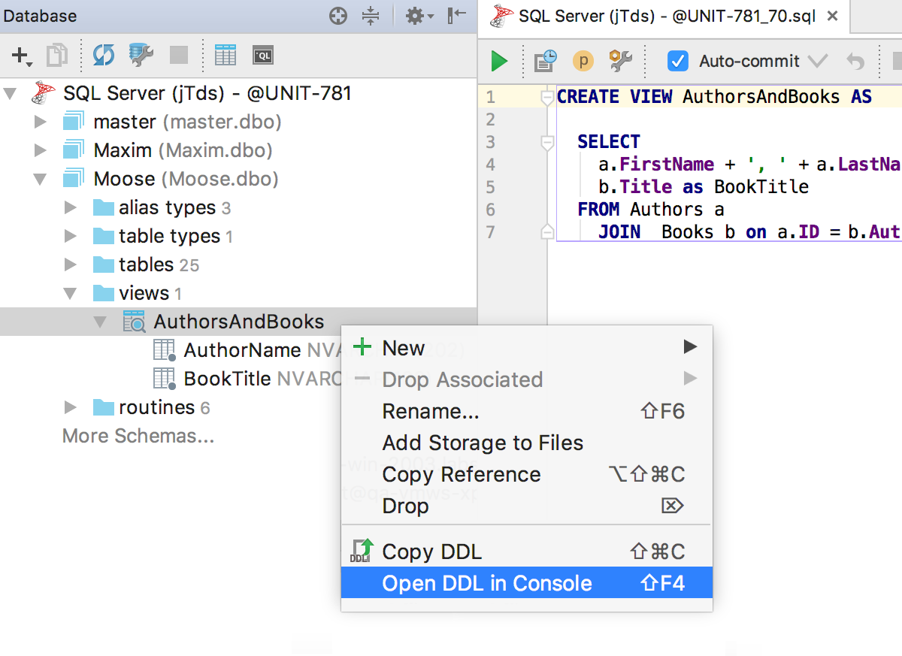
Task: Click the Commit checkmark icon
Action: [x=817, y=61]
